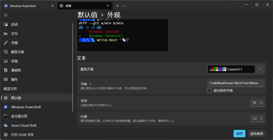Image resolution: width=273 pixels, height=140 pixels.
Task: Open the 交互 settings page
Action: click(x=37, y=34)
